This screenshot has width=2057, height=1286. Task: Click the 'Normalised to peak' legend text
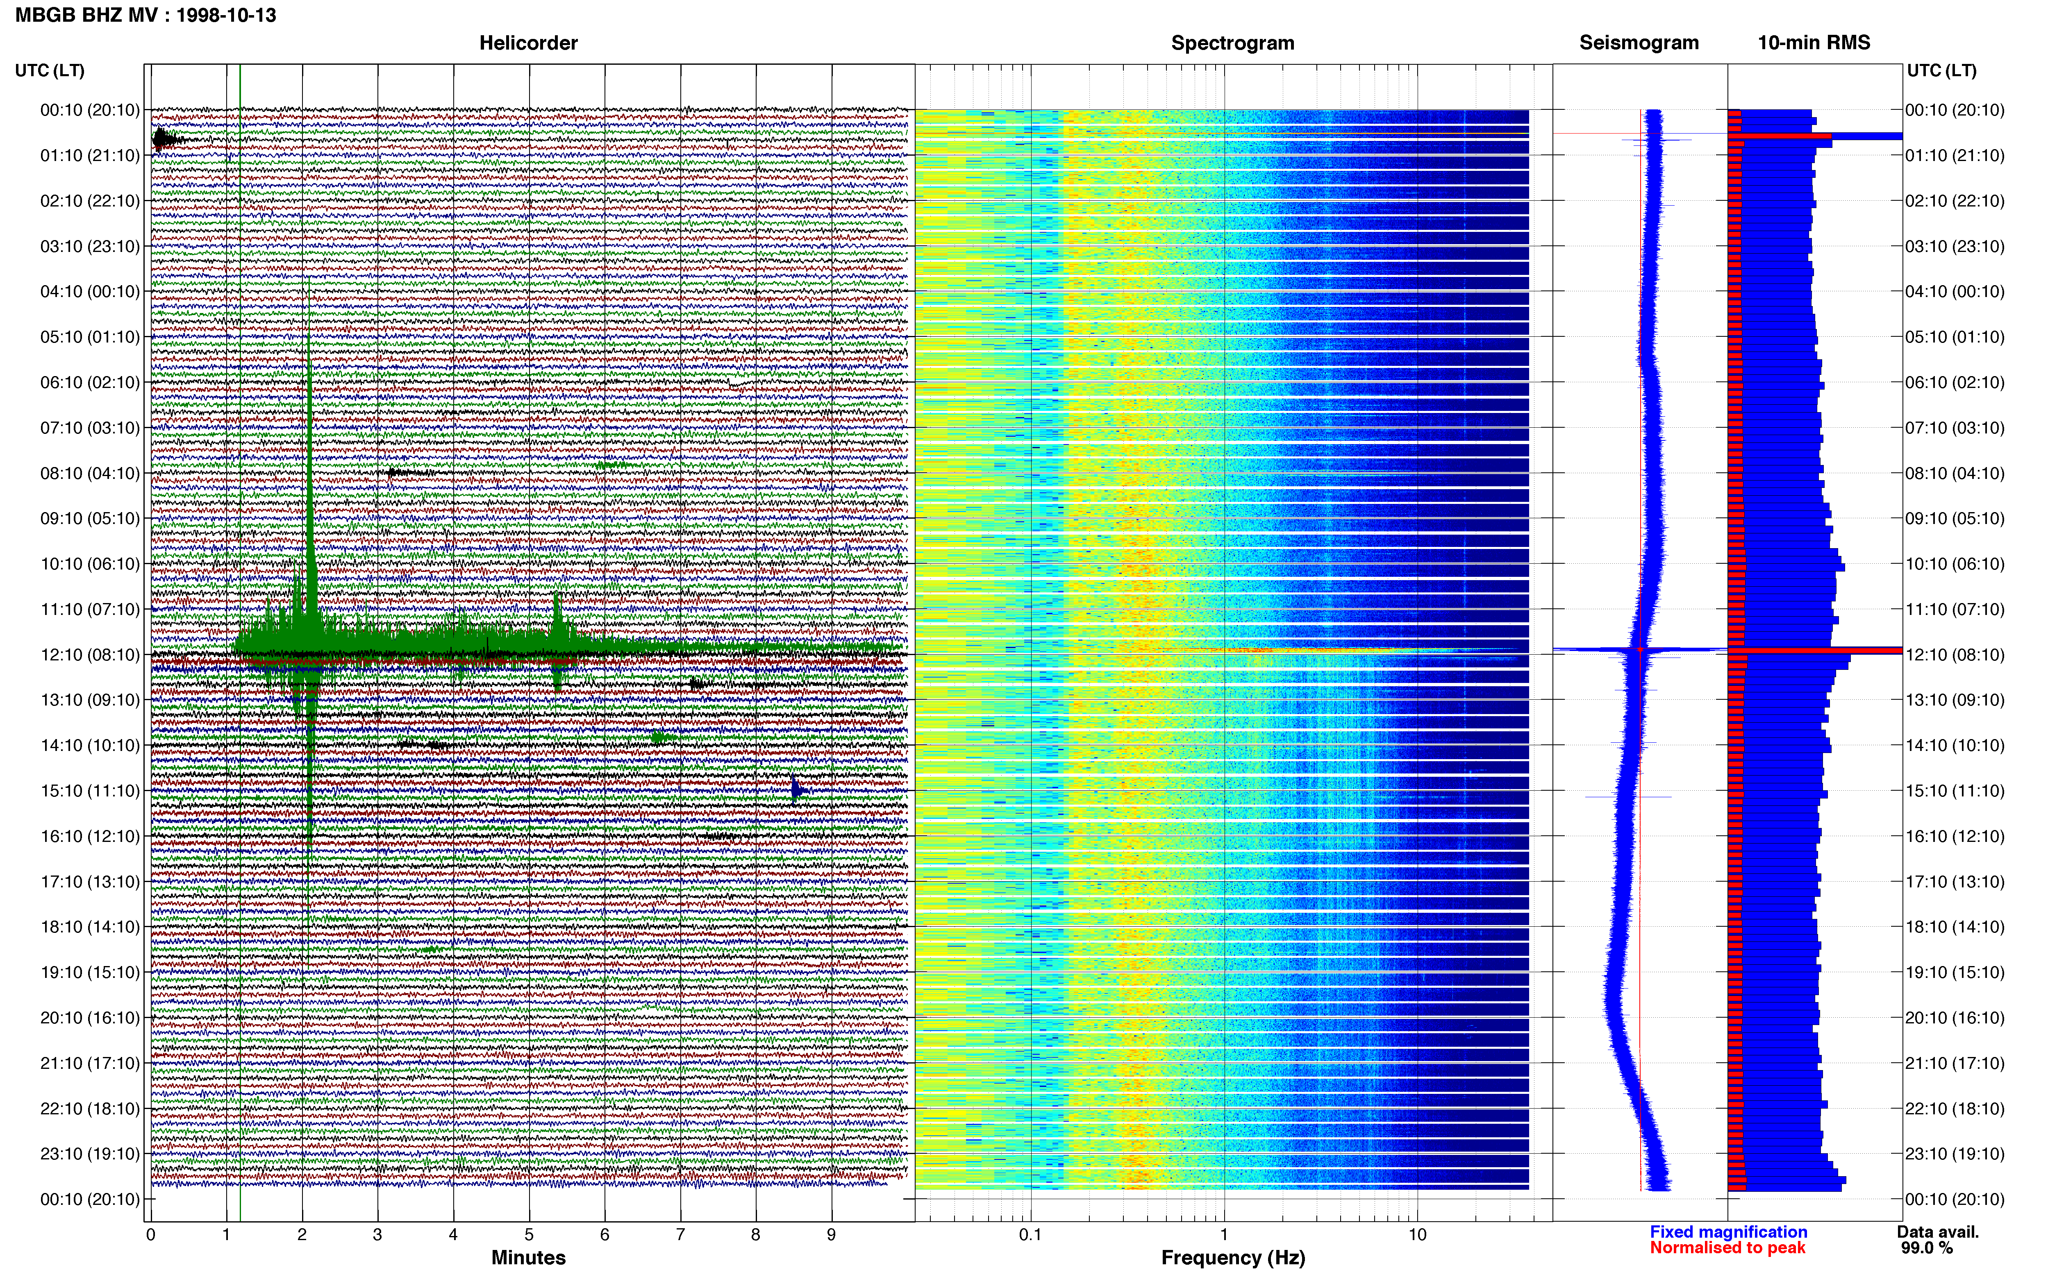[x=1728, y=1248]
